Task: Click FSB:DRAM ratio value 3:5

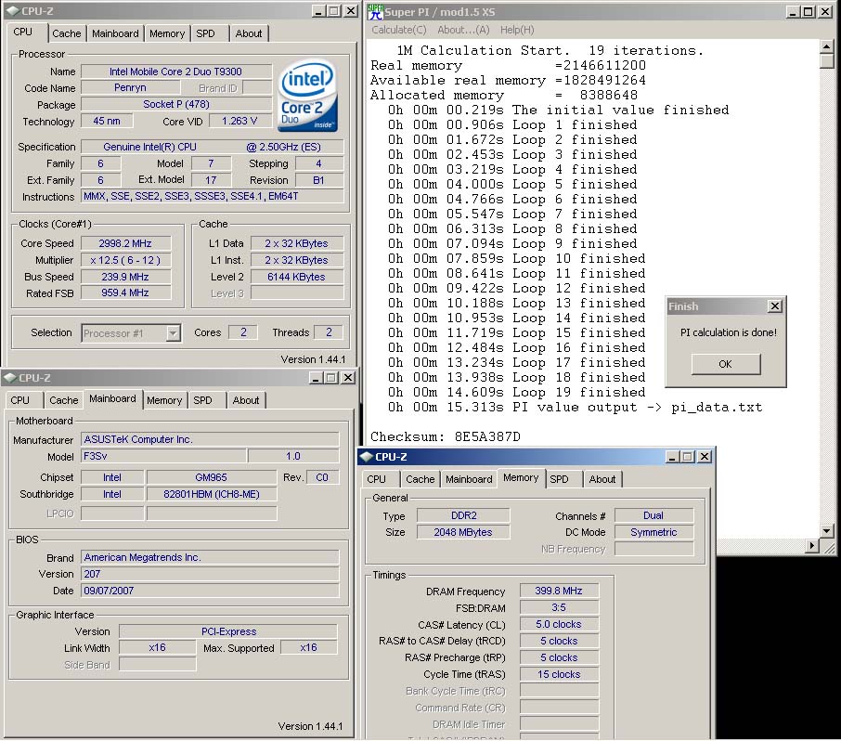Action: 559,607
